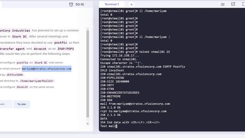Switch to Terminal 1 tab
245x138 pixels.
(112, 4)
